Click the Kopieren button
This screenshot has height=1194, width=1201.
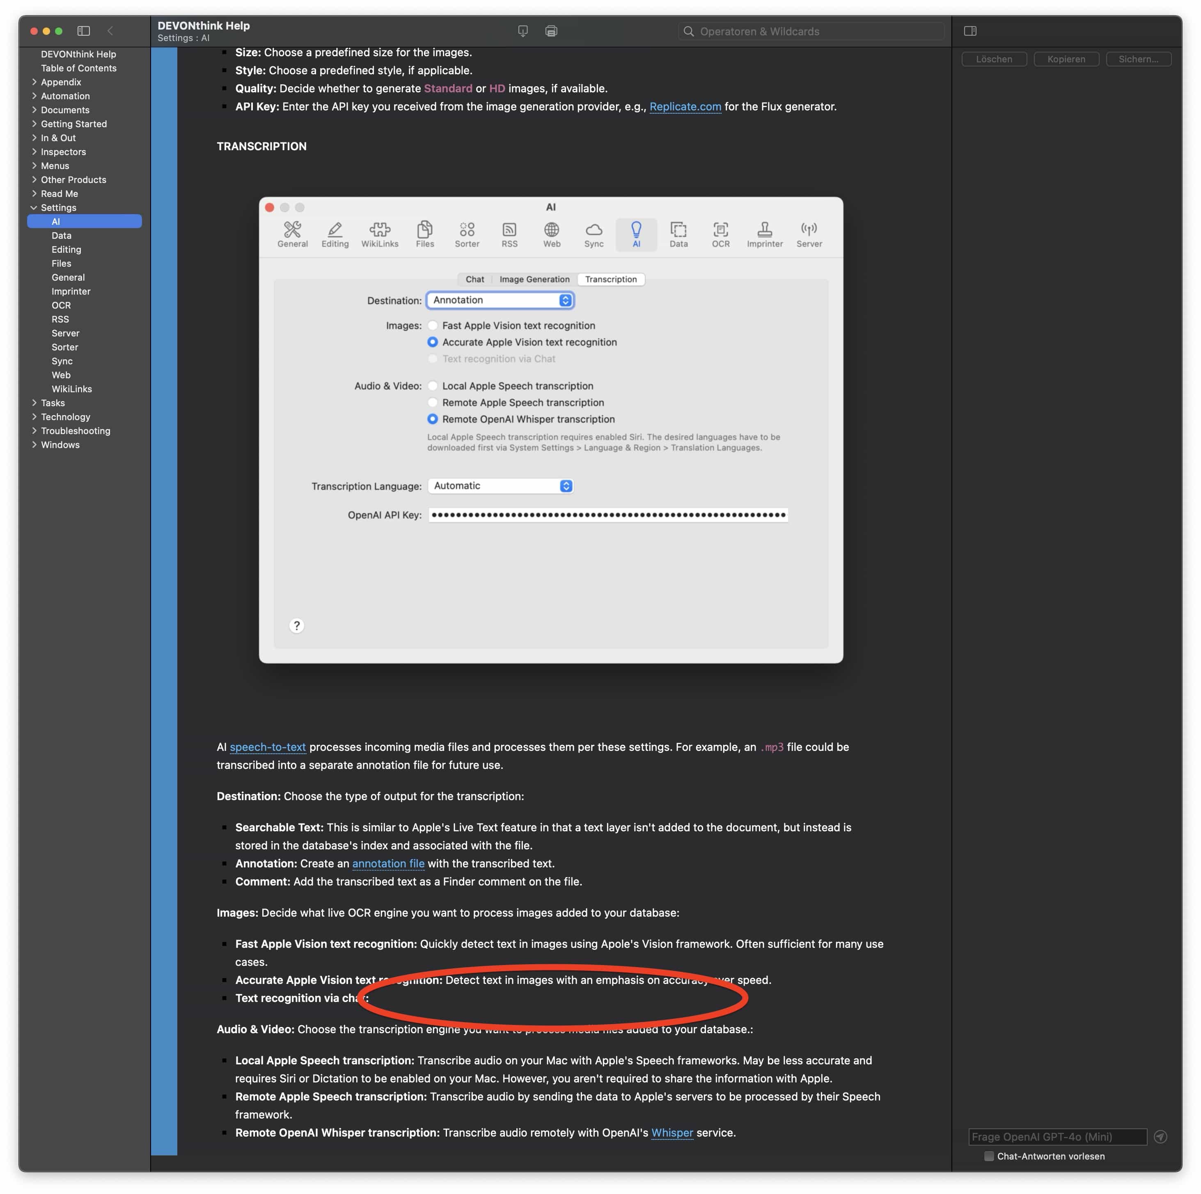pyautogui.click(x=1066, y=59)
